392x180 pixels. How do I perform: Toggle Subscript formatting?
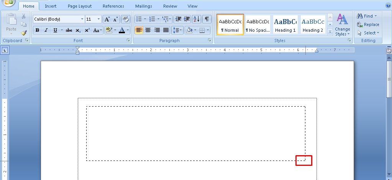pyautogui.click(x=78, y=31)
